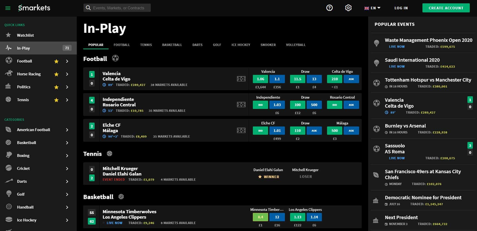Expand the Boxing category chevron
Viewport: 477px width, 231px height.
pyautogui.click(x=67, y=156)
